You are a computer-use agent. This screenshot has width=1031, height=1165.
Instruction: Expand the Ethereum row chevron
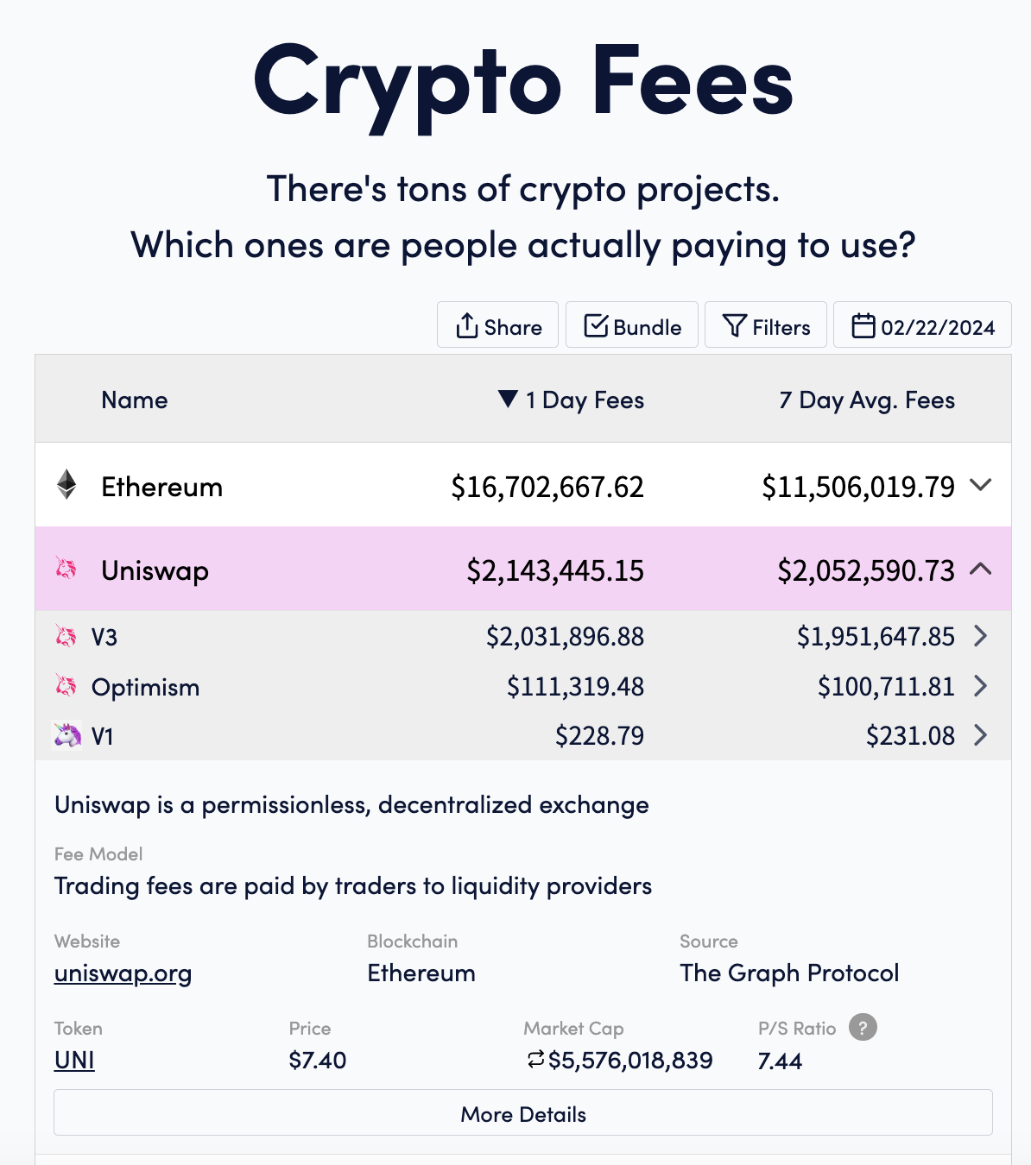980,485
